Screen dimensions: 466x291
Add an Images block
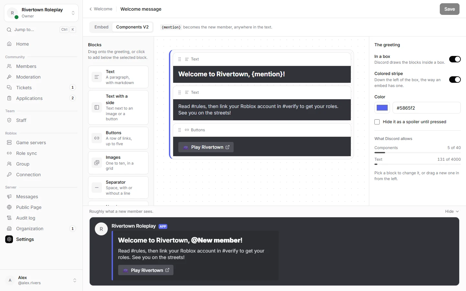coord(118,163)
